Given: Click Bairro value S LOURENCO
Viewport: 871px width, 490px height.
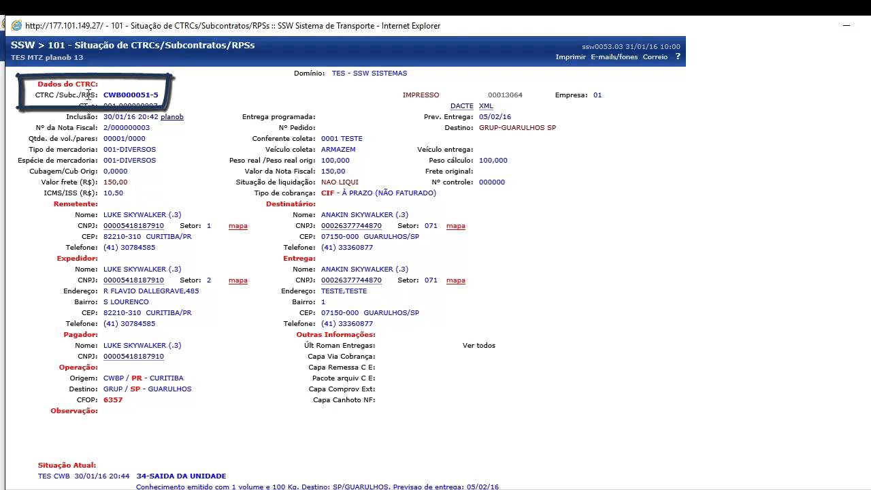Looking at the screenshot, I should click(x=126, y=302).
